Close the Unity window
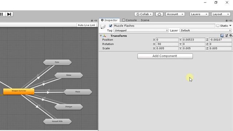This screenshot has width=233, height=131. tap(227, 3)
